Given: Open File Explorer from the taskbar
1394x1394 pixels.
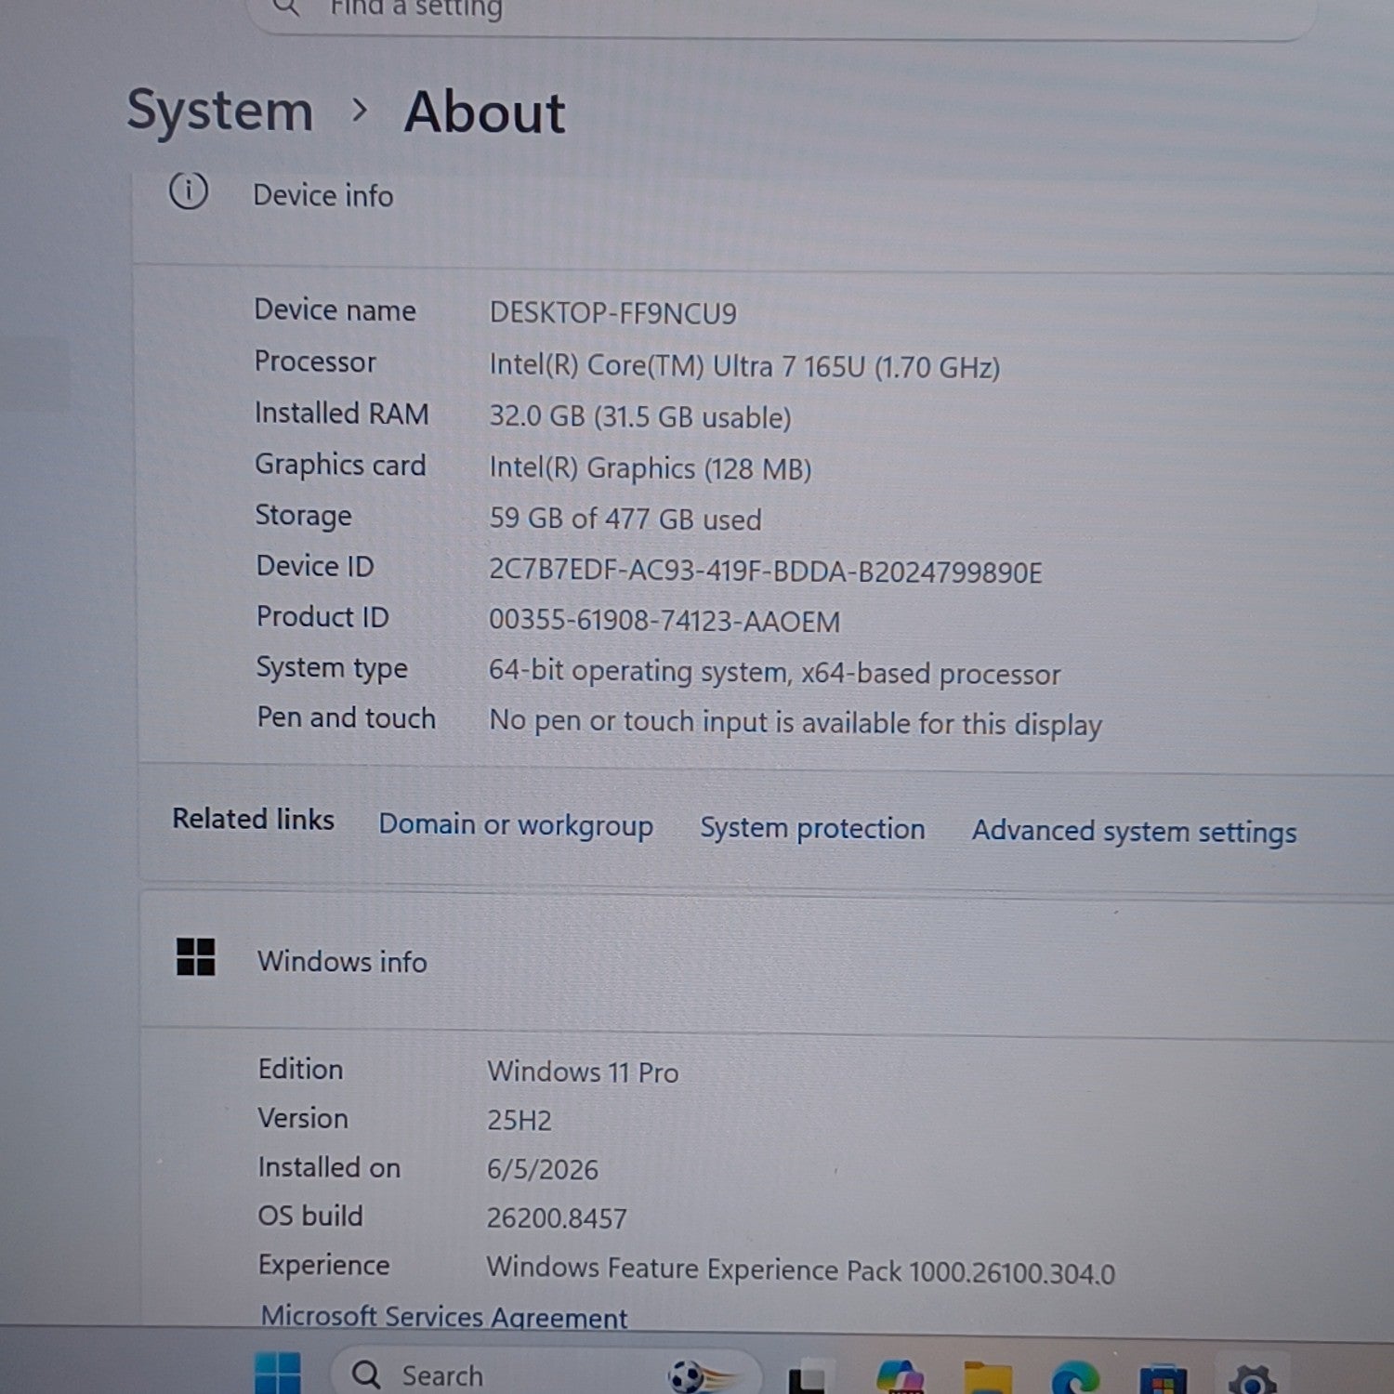Looking at the screenshot, I should [987, 1377].
